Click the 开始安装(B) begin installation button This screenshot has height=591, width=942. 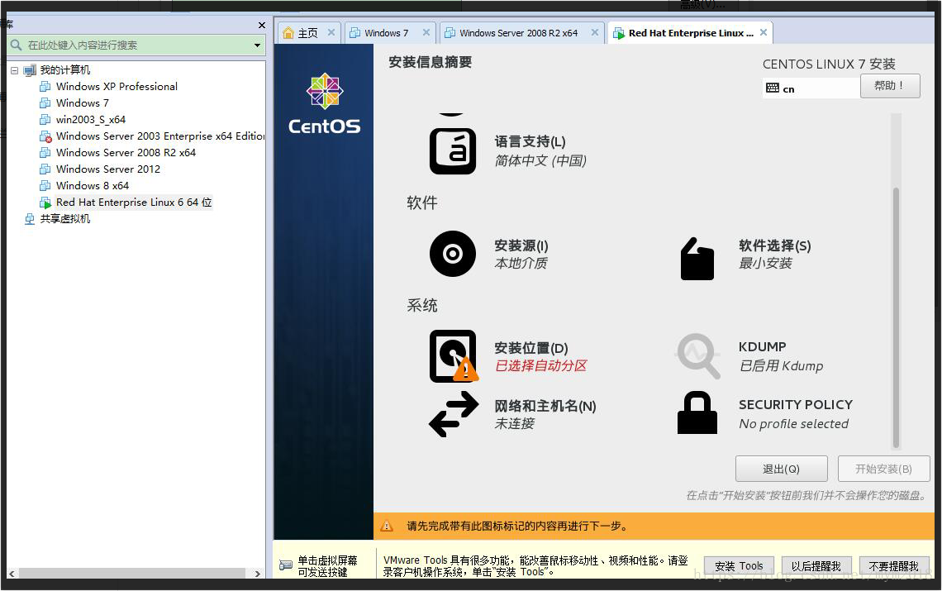(x=883, y=469)
